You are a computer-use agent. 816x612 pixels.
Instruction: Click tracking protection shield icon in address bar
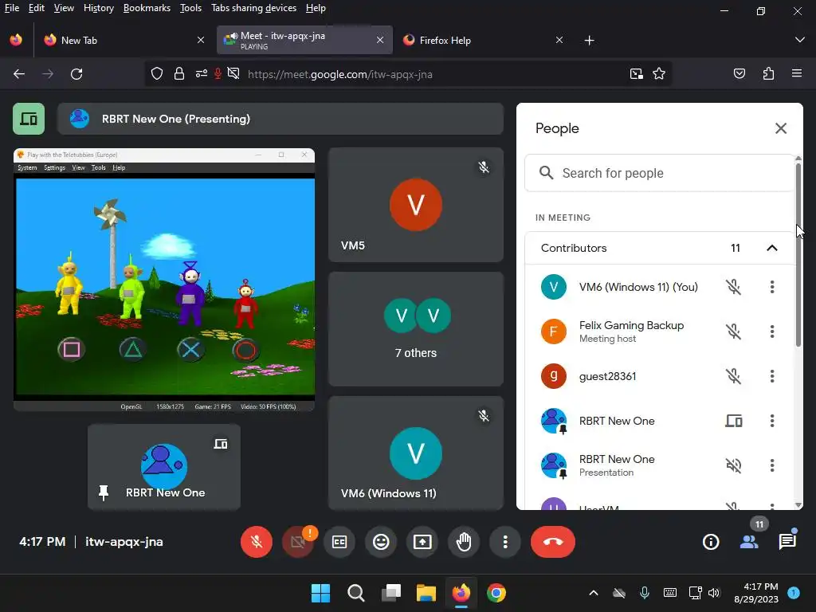tap(157, 74)
